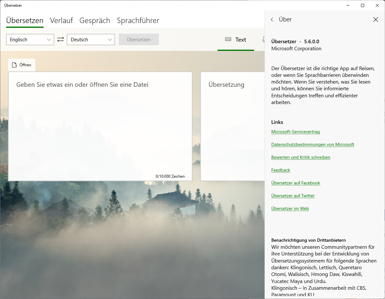This screenshot has width=385, height=299.
Task: Click the Links heading
Action: pyautogui.click(x=277, y=122)
